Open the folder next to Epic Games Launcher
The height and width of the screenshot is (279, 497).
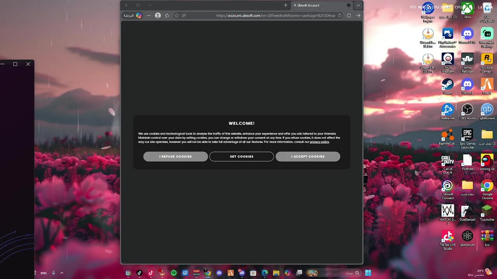point(487,138)
